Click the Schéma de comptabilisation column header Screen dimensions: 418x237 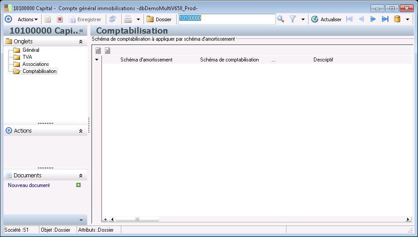click(229, 60)
